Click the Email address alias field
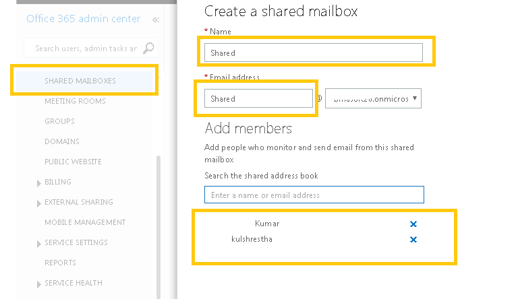518x299 pixels. coord(258,98)
